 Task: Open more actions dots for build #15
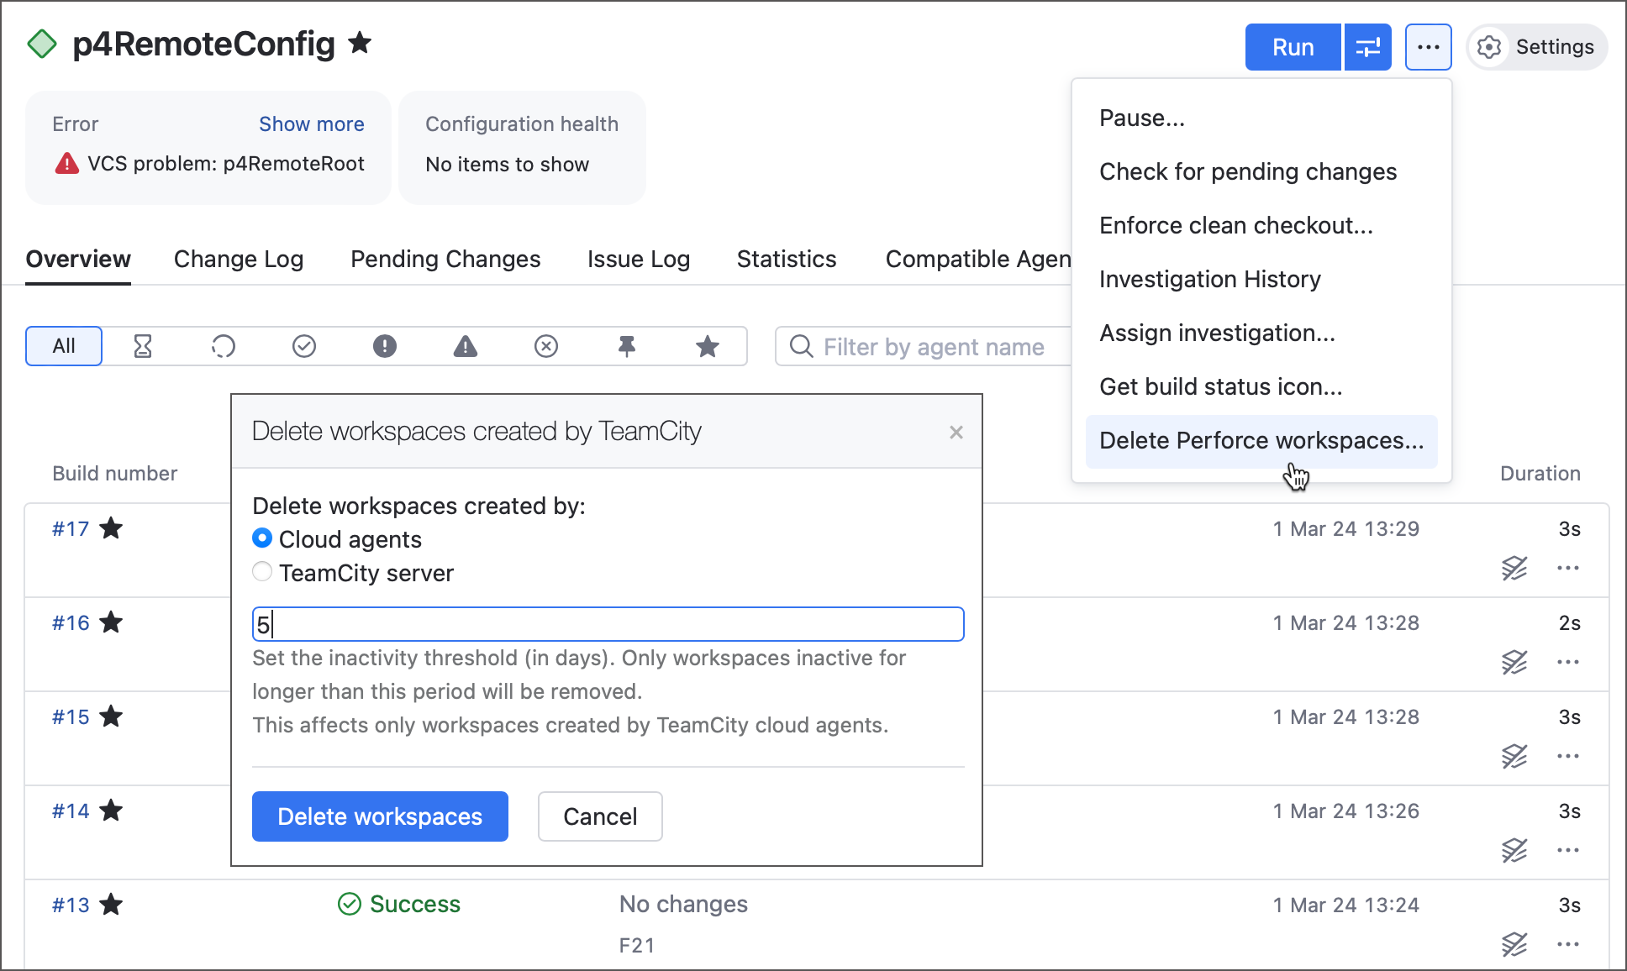[x=1568, y=756]
